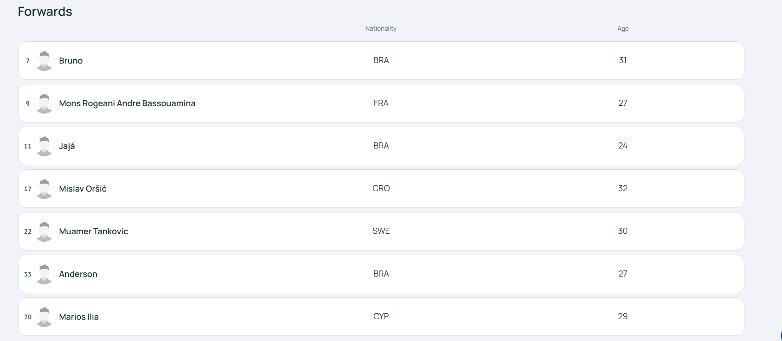Click Mislav Oršić's avatar icon

coord(45,189)
